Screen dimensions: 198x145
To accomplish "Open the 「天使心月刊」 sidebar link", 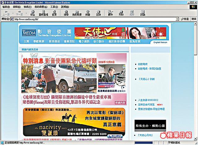I will click(x=145, y=135).
